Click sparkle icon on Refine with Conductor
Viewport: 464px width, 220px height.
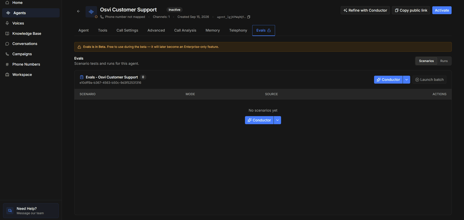point(345,10)
